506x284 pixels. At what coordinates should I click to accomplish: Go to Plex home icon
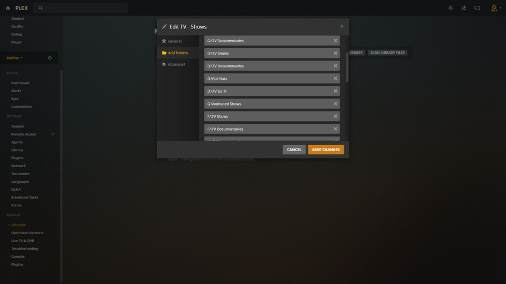point(8,8)
